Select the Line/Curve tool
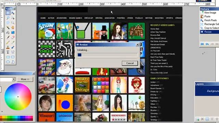219x123 pixels. click(x=13, y=52)
